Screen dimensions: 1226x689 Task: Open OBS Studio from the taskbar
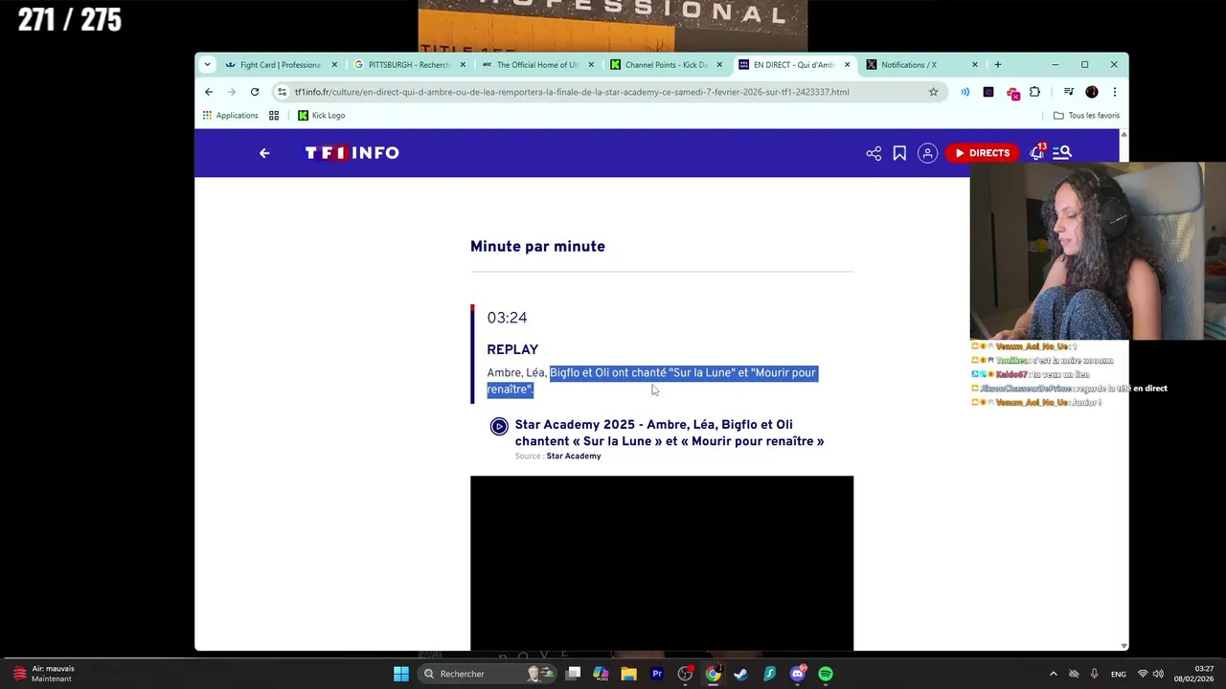[x=685, y=674]
